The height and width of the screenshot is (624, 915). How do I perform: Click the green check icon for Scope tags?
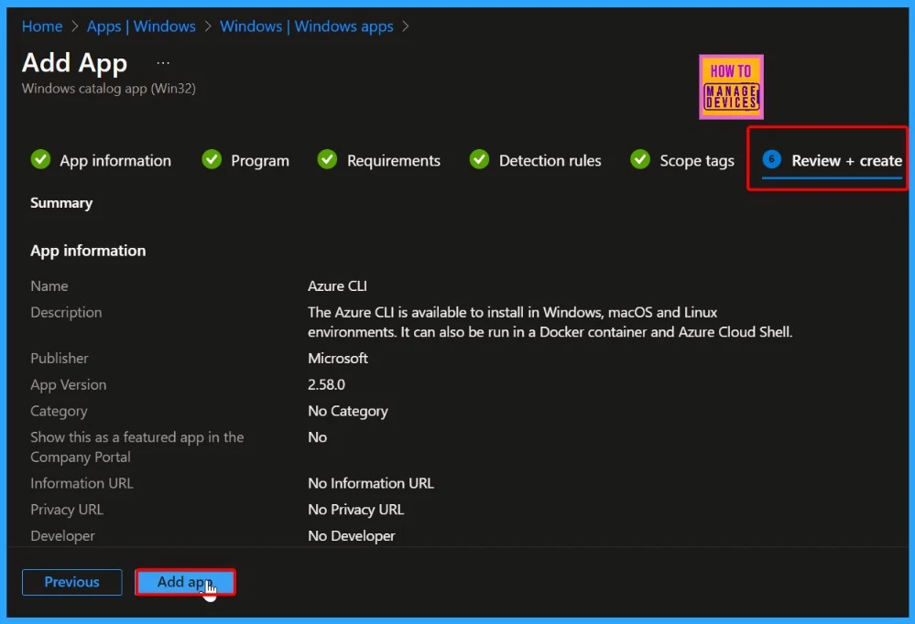click(640, 159)
